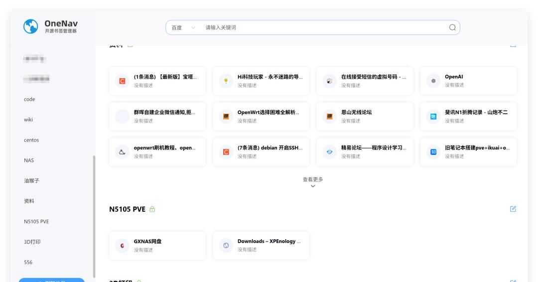Expand 查看更多 to show more links
The width and height of the screenshot is (538, 282).
click(312, 182)
